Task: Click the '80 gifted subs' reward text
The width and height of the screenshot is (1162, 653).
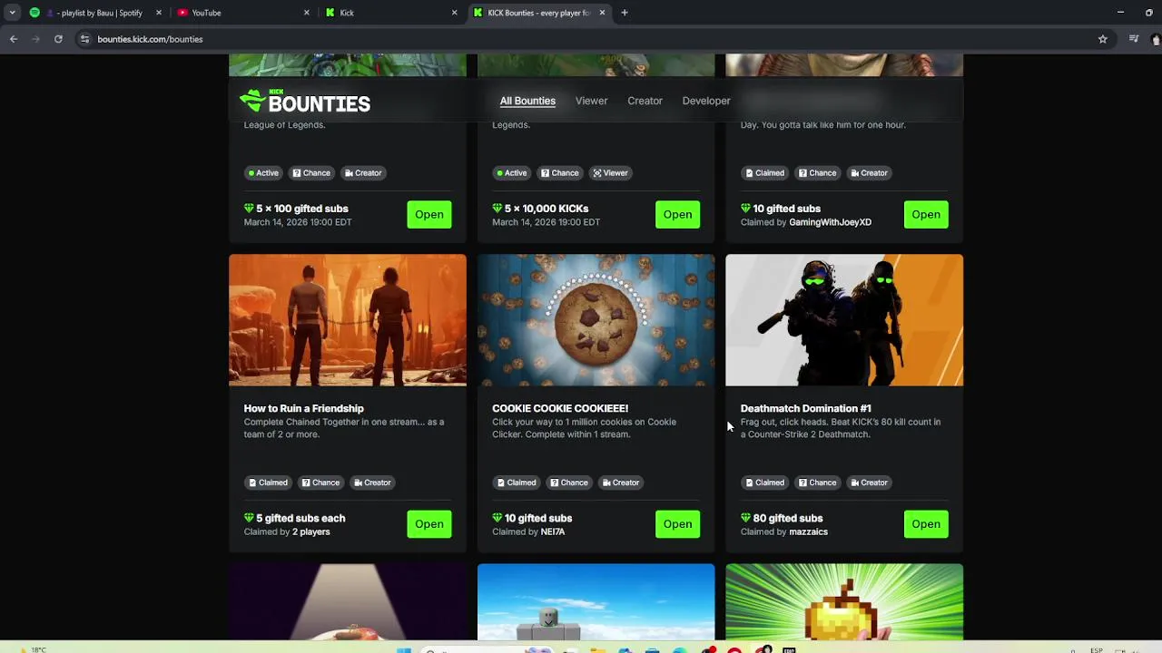Action: 788,518
